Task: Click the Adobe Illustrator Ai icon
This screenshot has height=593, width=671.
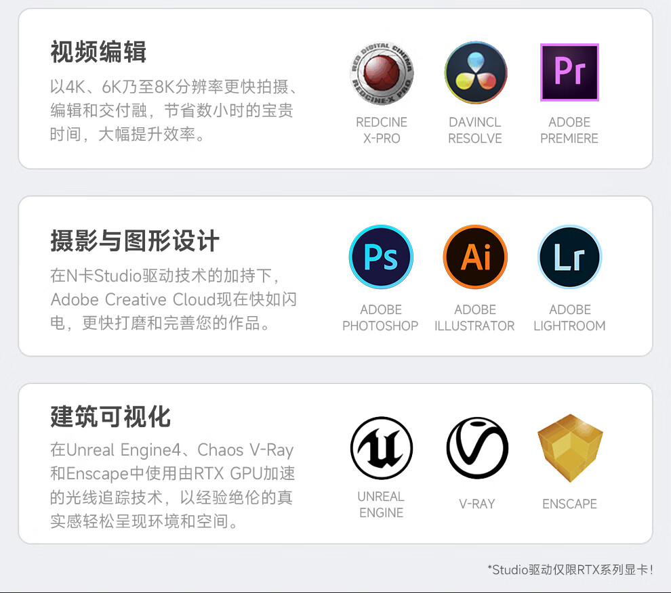Action: point(475,257)
